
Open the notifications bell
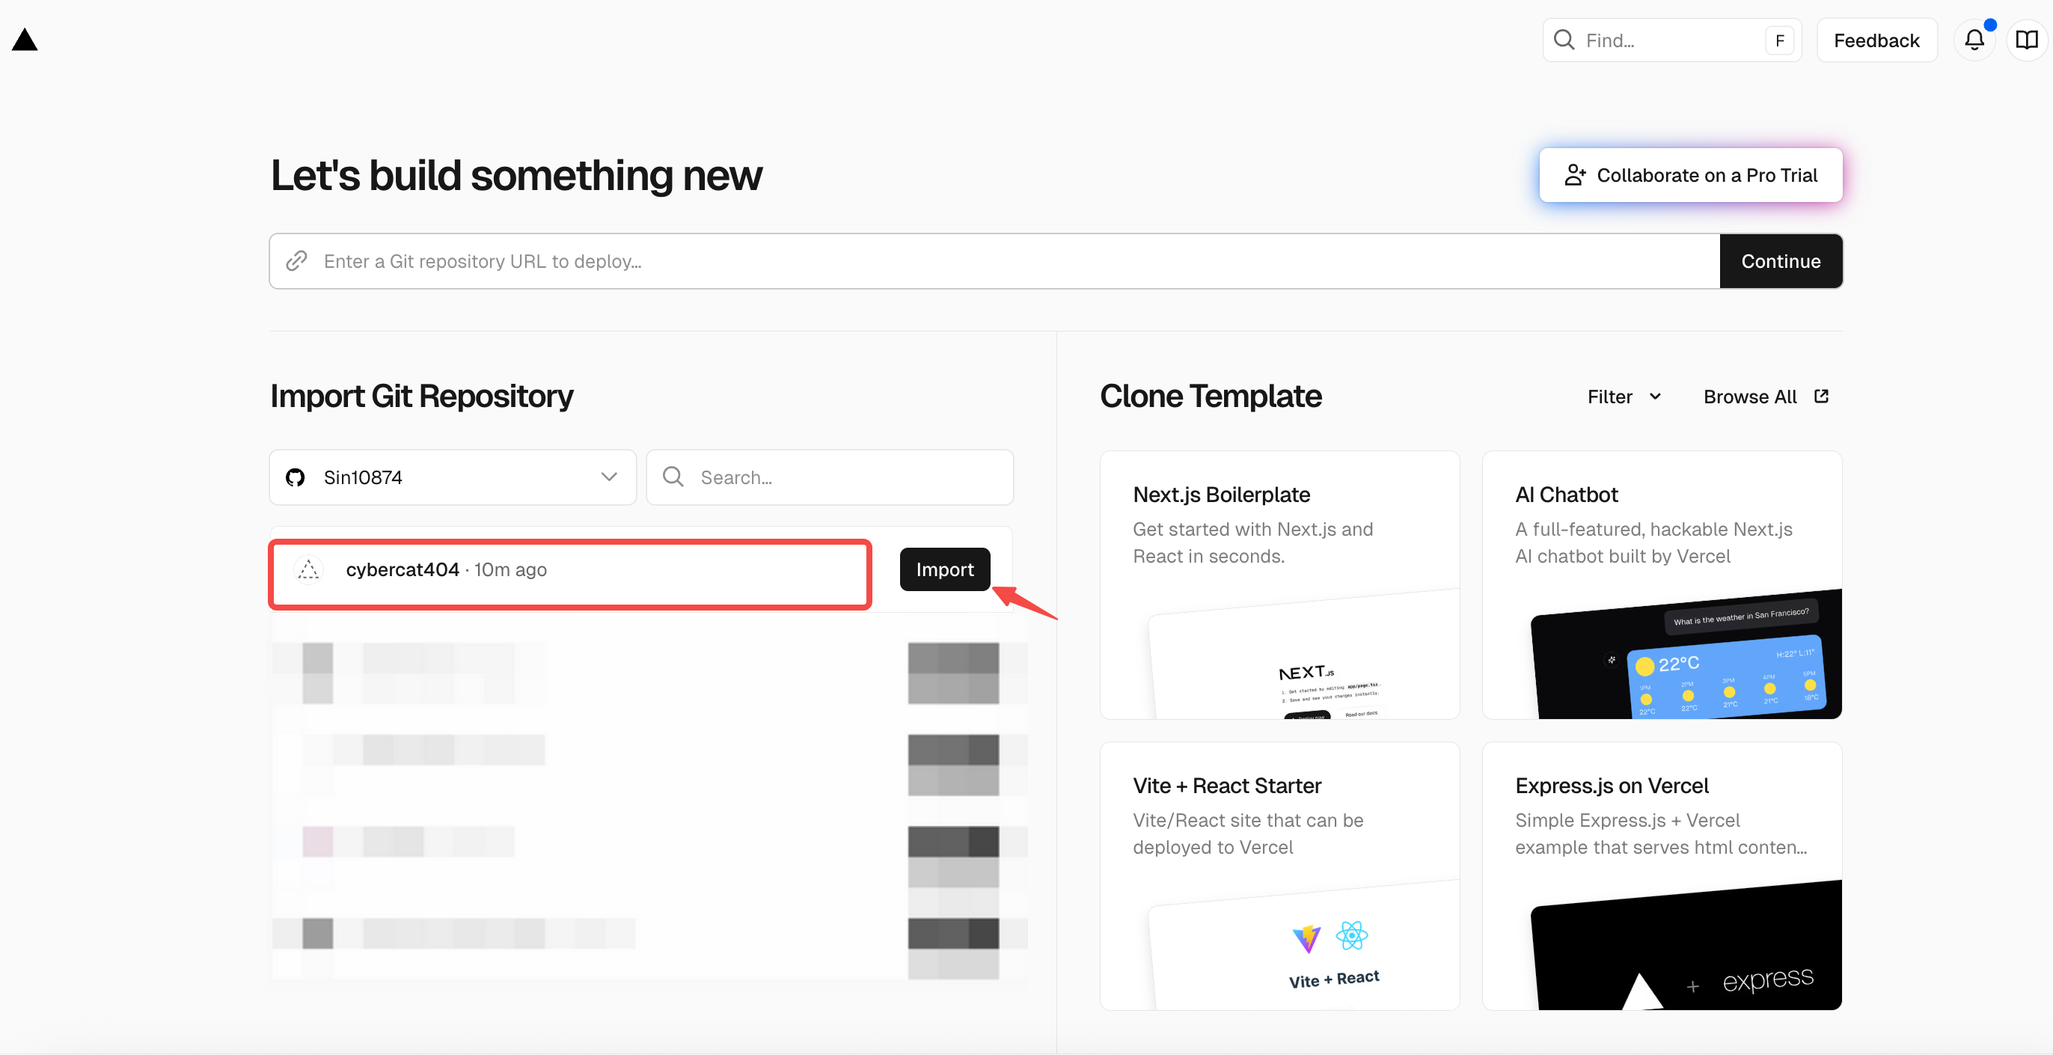coord(1974,40)
